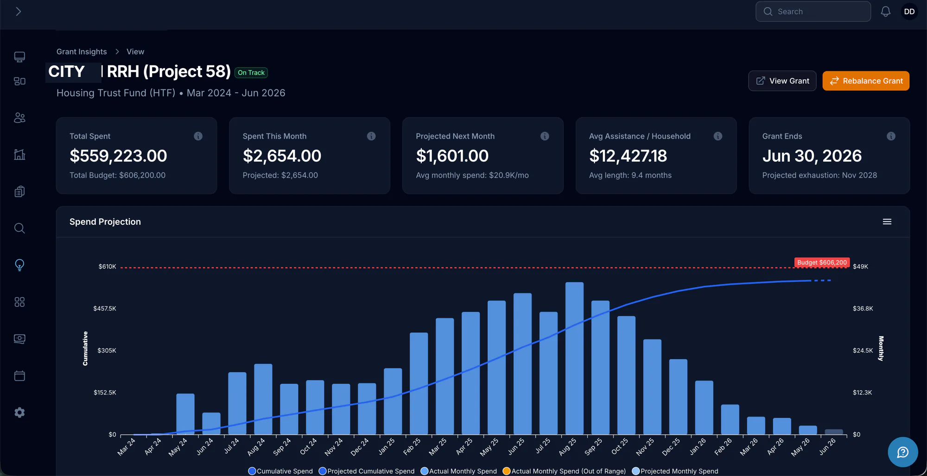Screen dimensions: 927x476
Task: Click the Jun 25 monthly spend bar
Action: (522, 364)
